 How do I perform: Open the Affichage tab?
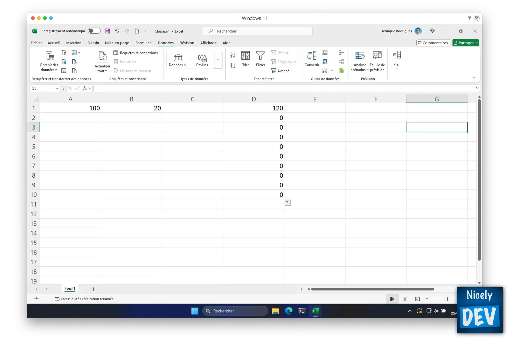[208, 43]
